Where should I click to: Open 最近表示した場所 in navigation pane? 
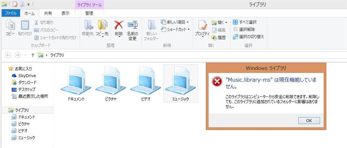(30, 96)
